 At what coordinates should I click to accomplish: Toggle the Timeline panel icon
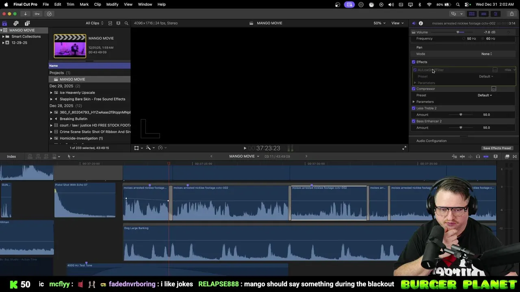483,14
